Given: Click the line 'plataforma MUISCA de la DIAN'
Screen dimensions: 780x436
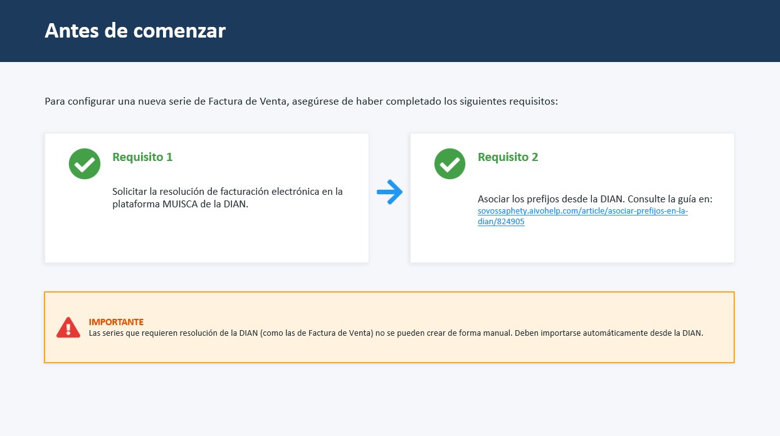Looking at the screenshot, I should click(x=181, y=204).
